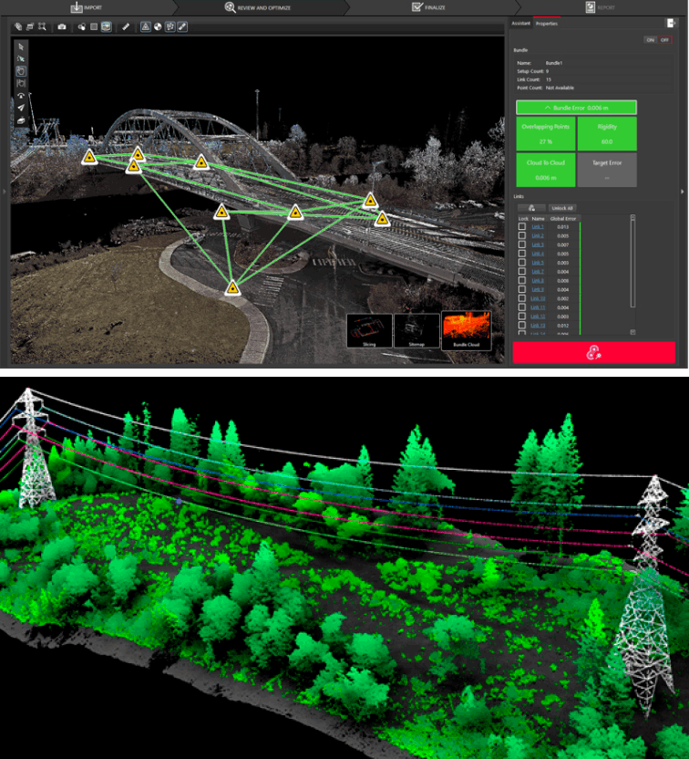Select the Bundle Cloud view thumbnail
The height and width of the screenshot is (759, 689).
pos(466,330)
